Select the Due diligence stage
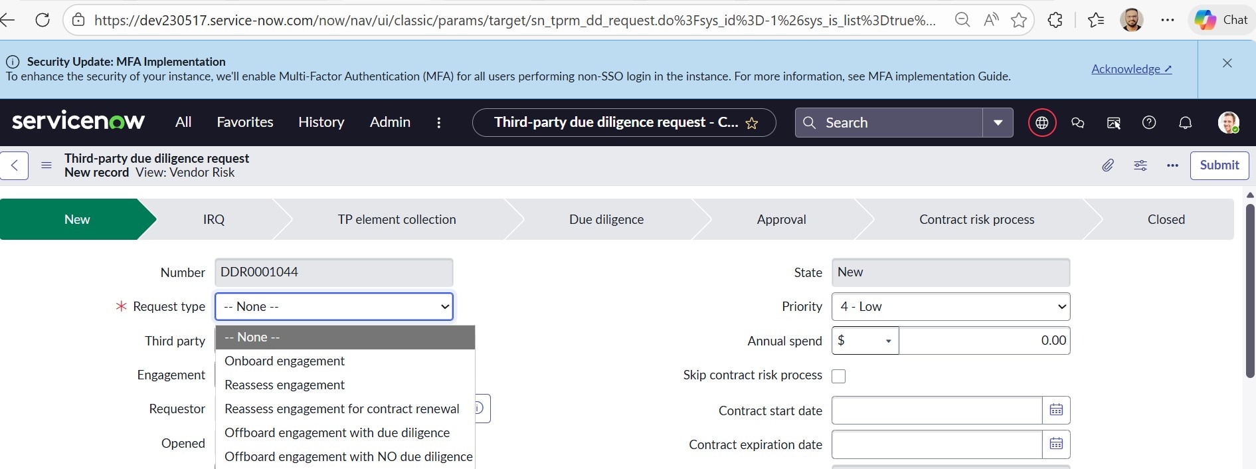This screenshot has height=469, width=1256. pyautogui.click(x=606, y=219)
